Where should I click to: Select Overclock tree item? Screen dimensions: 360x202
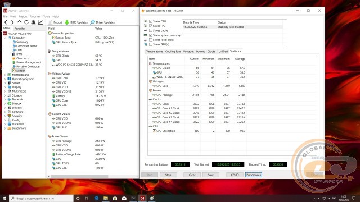[22, 58]
